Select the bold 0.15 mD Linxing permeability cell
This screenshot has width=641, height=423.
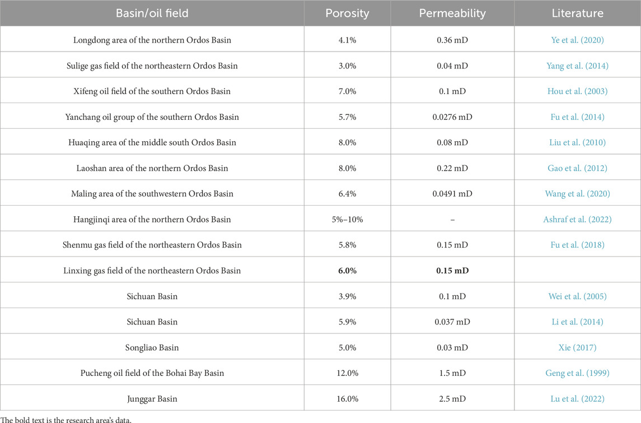coord(452,271)
